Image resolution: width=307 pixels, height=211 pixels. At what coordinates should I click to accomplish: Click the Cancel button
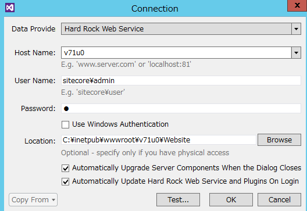coord(279,199)
